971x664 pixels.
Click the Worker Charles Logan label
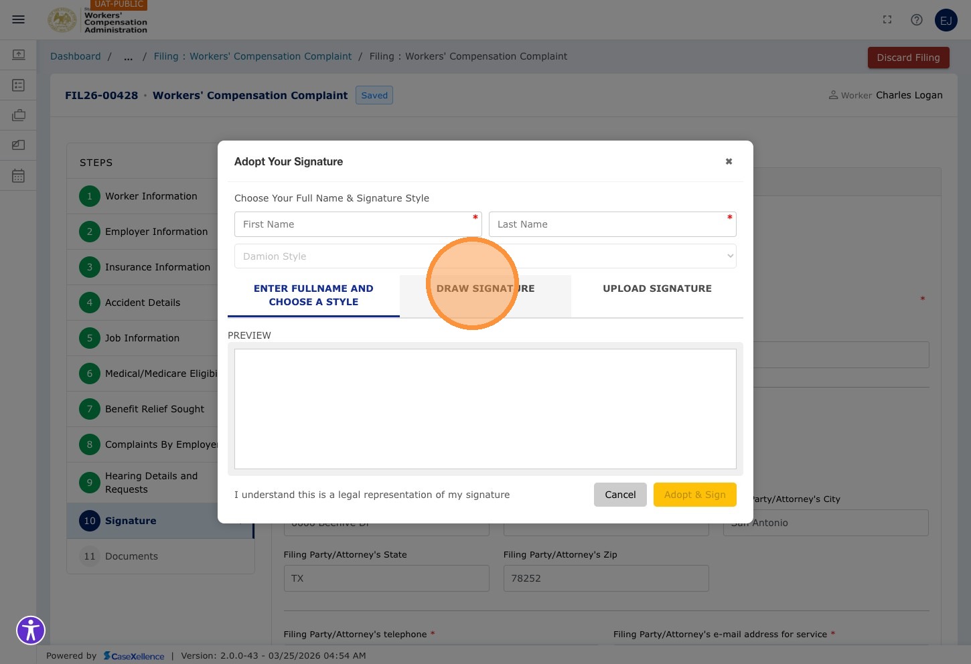coord(885,95)
